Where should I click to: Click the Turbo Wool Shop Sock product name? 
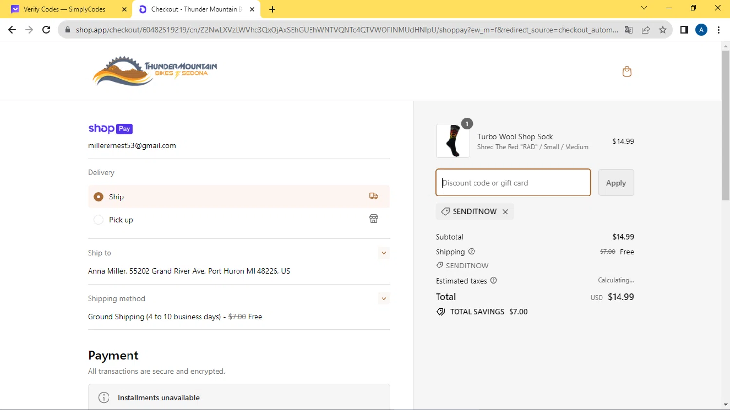tap(515, 137)
